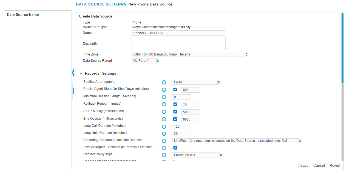Uncheck Persist Agent State On Shut Down
The width and height of the screenshot is (344, 170).
click(175, 90)
